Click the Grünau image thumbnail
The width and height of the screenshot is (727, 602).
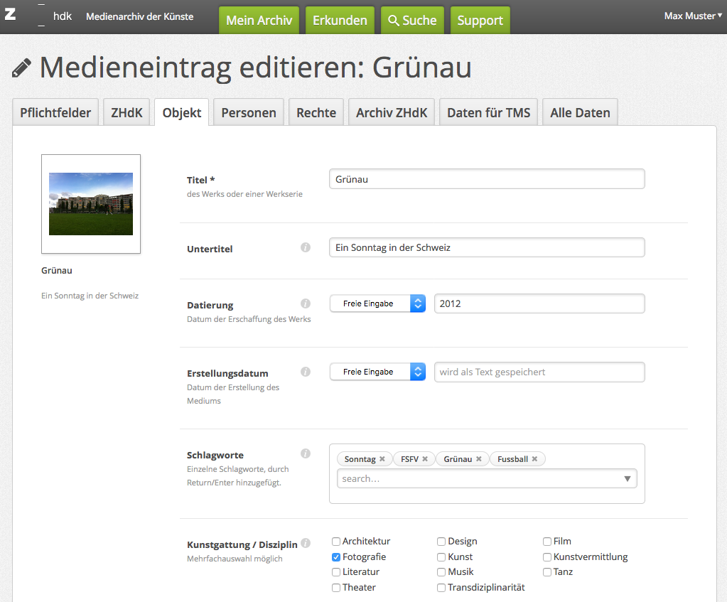pos(91,204)
